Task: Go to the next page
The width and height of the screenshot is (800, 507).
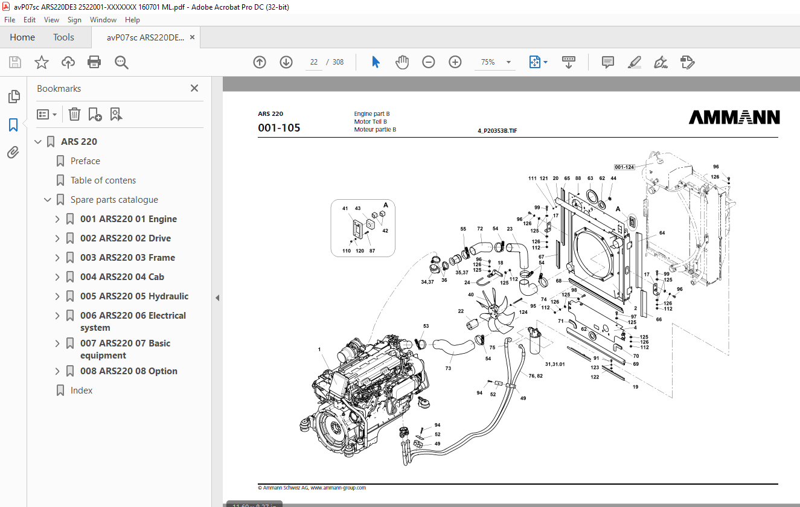Action: 286,62
